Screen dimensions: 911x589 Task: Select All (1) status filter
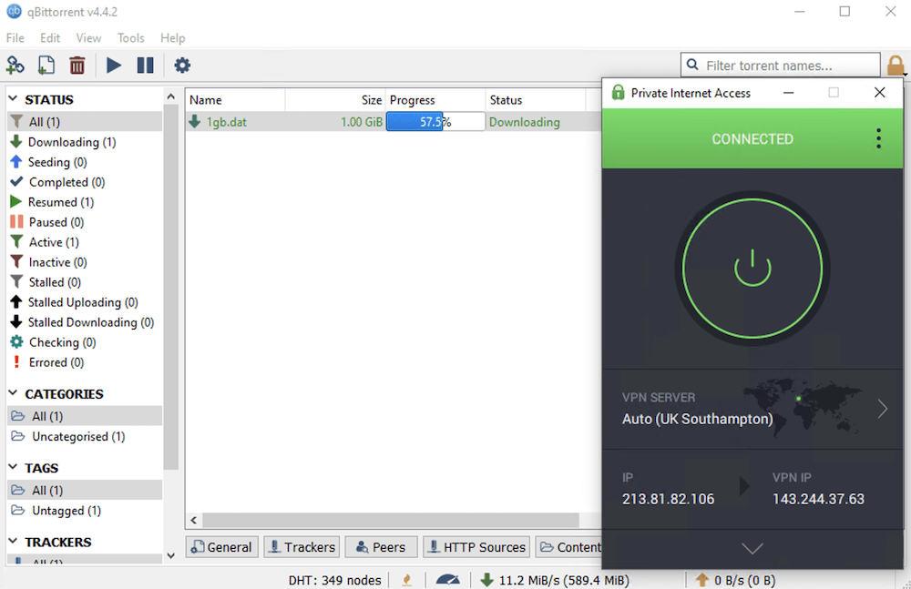[85, 121]
